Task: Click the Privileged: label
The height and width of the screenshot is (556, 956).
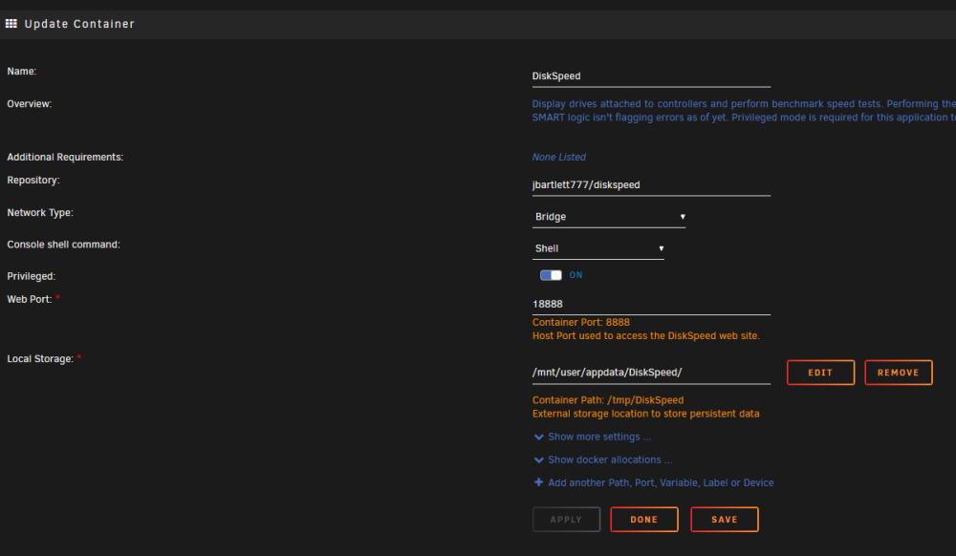Action: 32,276
